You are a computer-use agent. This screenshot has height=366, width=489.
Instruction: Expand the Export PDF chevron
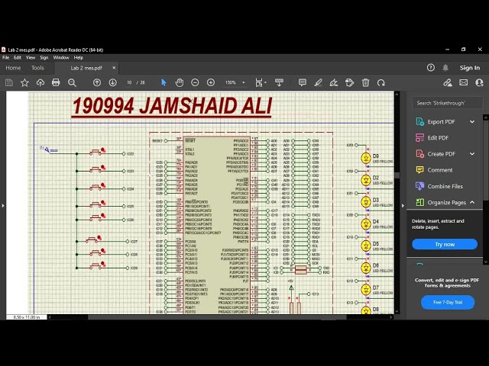(472, 122)
